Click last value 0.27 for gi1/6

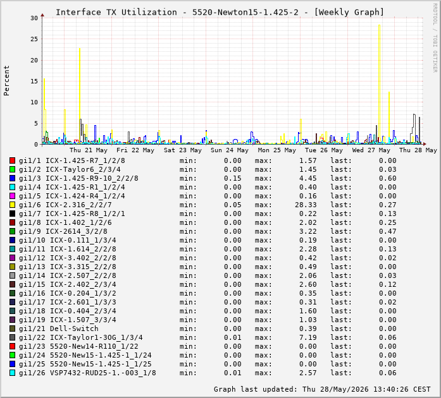pyautogui.click(x=388, y=205)
